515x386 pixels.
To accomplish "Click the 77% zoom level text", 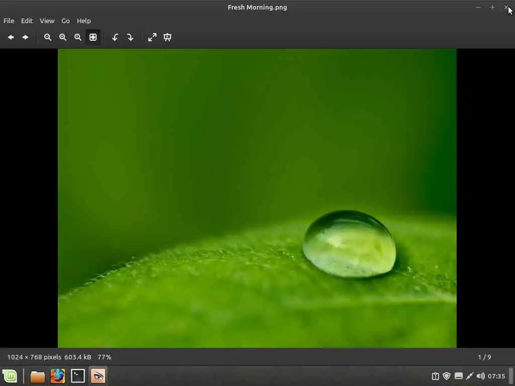I will (x=105, y=357).
